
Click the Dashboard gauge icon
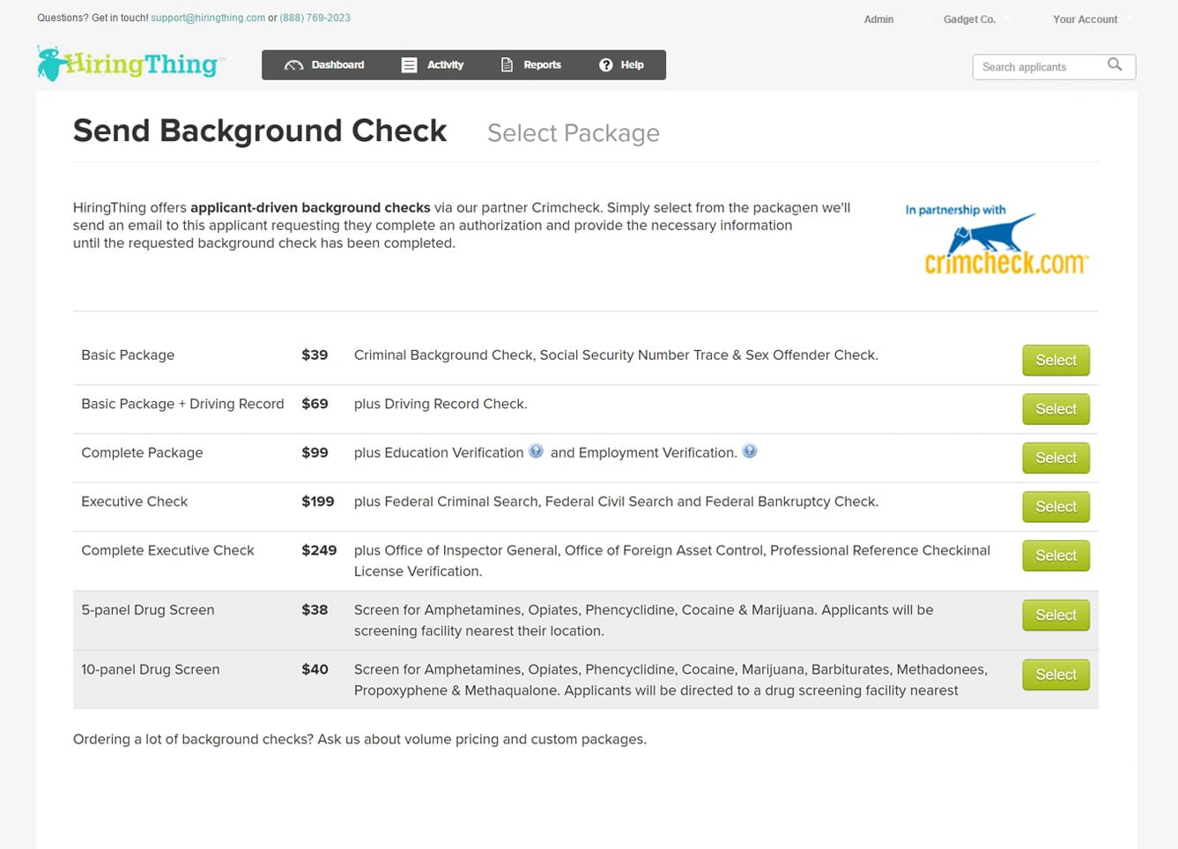coord(293,65)
